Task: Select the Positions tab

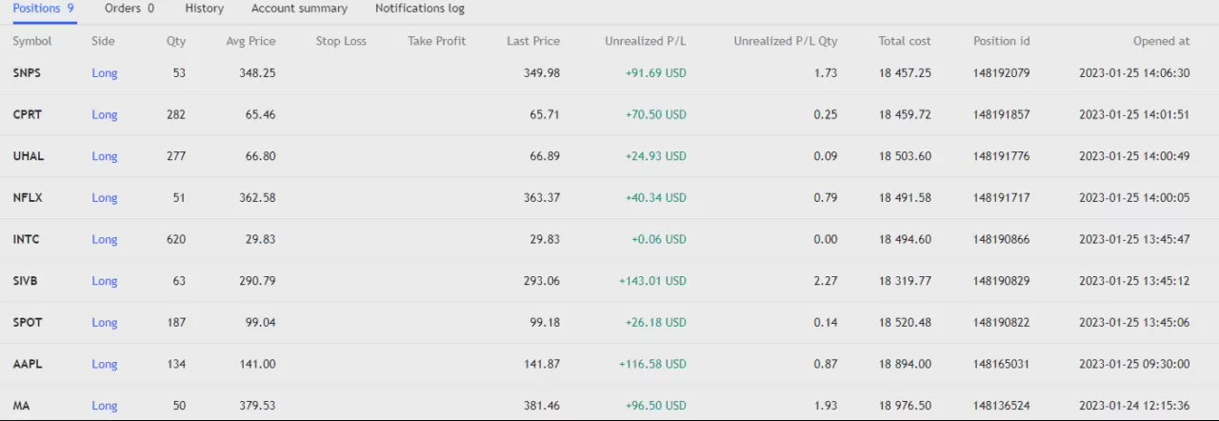Action: tap(44, 9)
